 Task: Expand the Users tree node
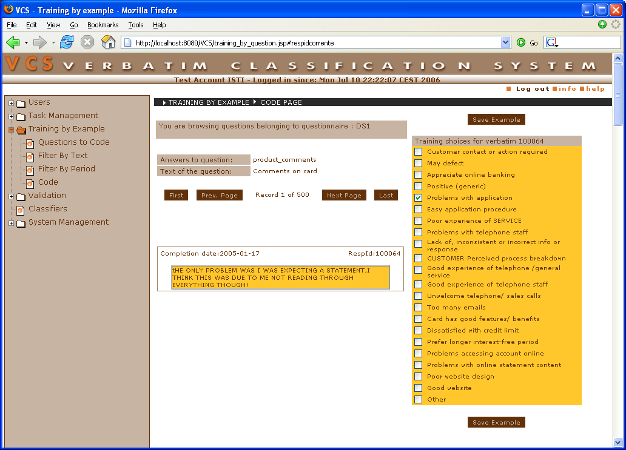pos(11,103)
